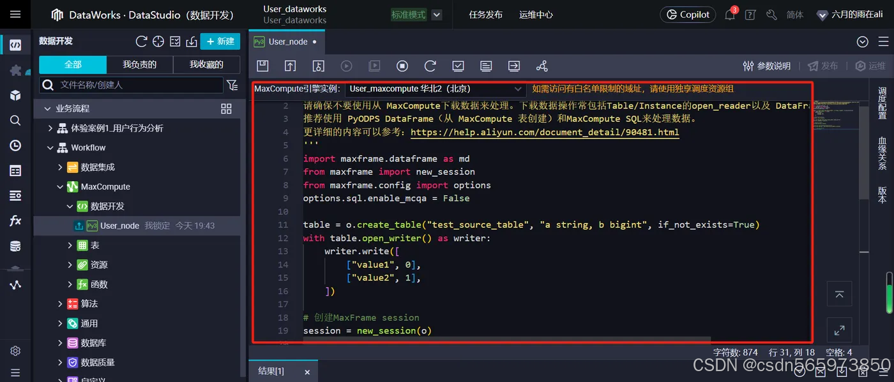Open the 任务发布 menu
Viewport: 894px width, 382px height.
pos(485,15)
